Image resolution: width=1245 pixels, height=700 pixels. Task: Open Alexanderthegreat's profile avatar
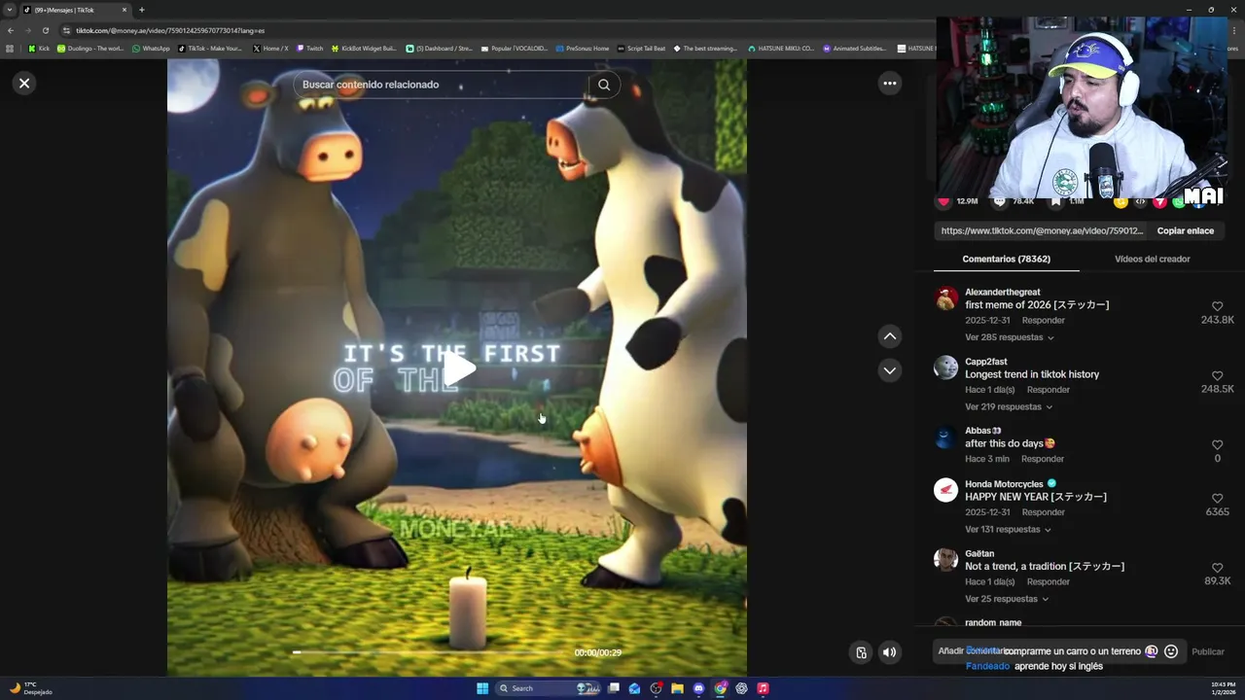point(945,297)
